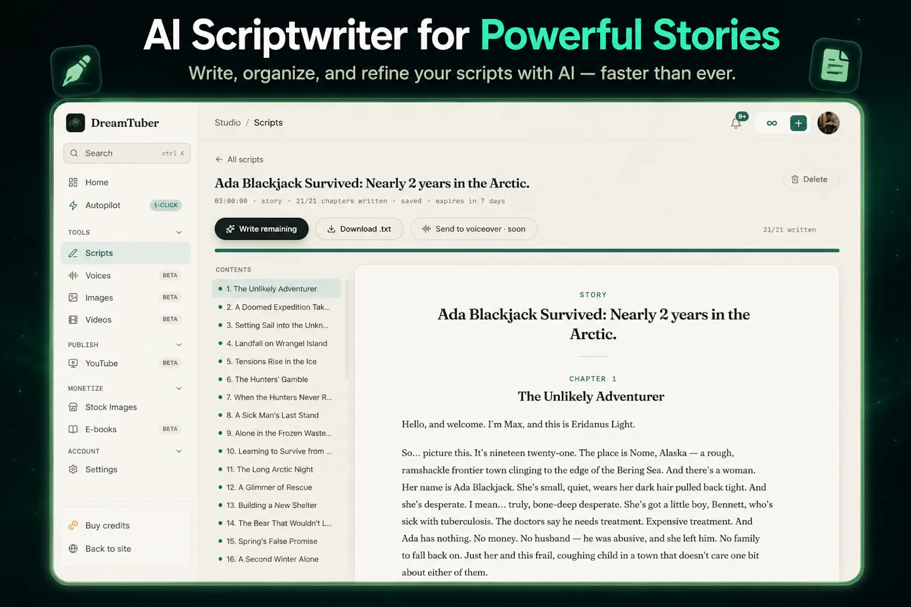Click the Autopilot lightning bolt icon
The image size is (911, 607).
(x=73, y=205)
